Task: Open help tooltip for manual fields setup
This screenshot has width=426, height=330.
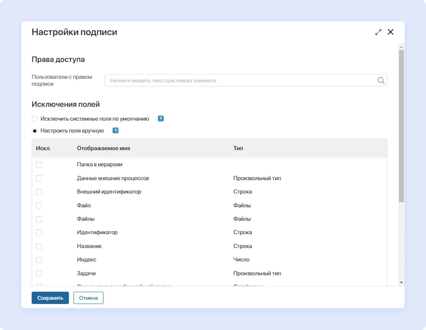Action: [x=115, y=131]
